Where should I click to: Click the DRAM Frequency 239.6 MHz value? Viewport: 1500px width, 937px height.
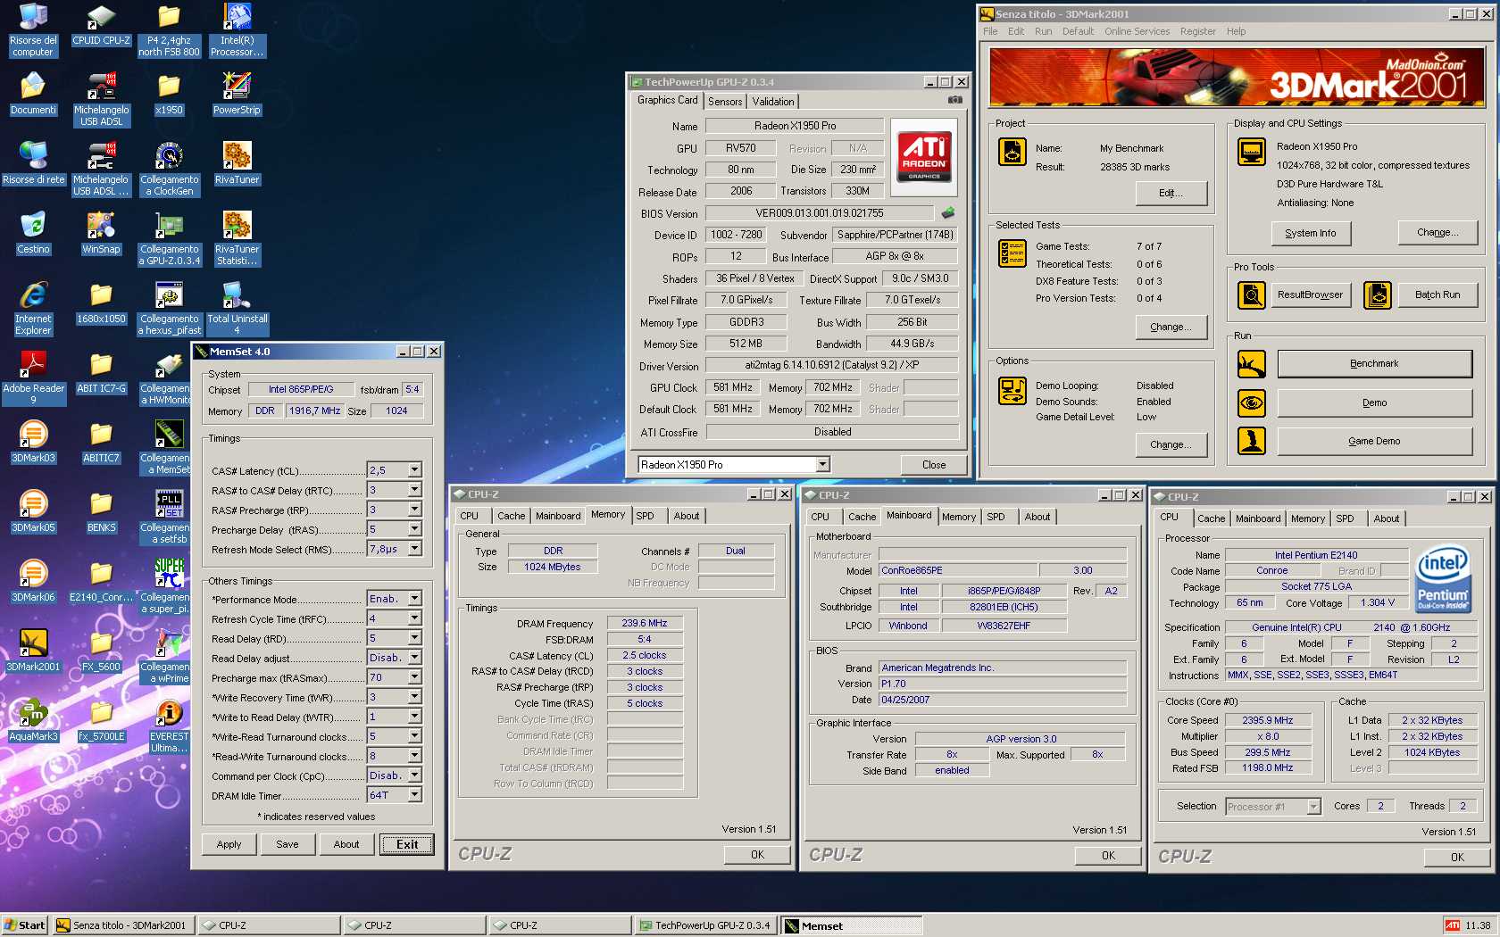[645, 624]
